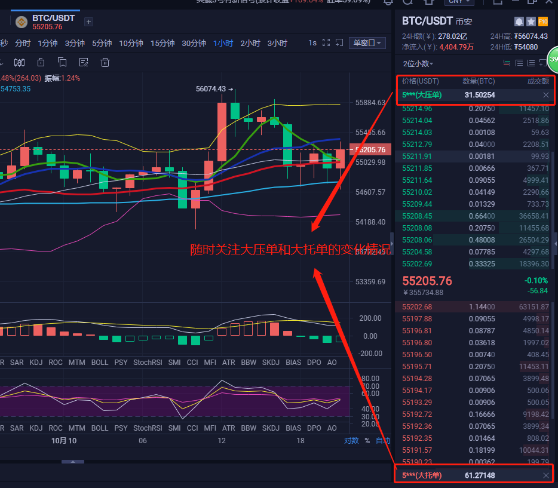Open the edit note icon
Image resolution: width=558 pixels, height=488 pixels.
[x=84, y=63]
